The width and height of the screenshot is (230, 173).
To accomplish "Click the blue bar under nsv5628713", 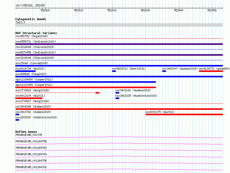I will pyautogui.click(x=114, y=71).
